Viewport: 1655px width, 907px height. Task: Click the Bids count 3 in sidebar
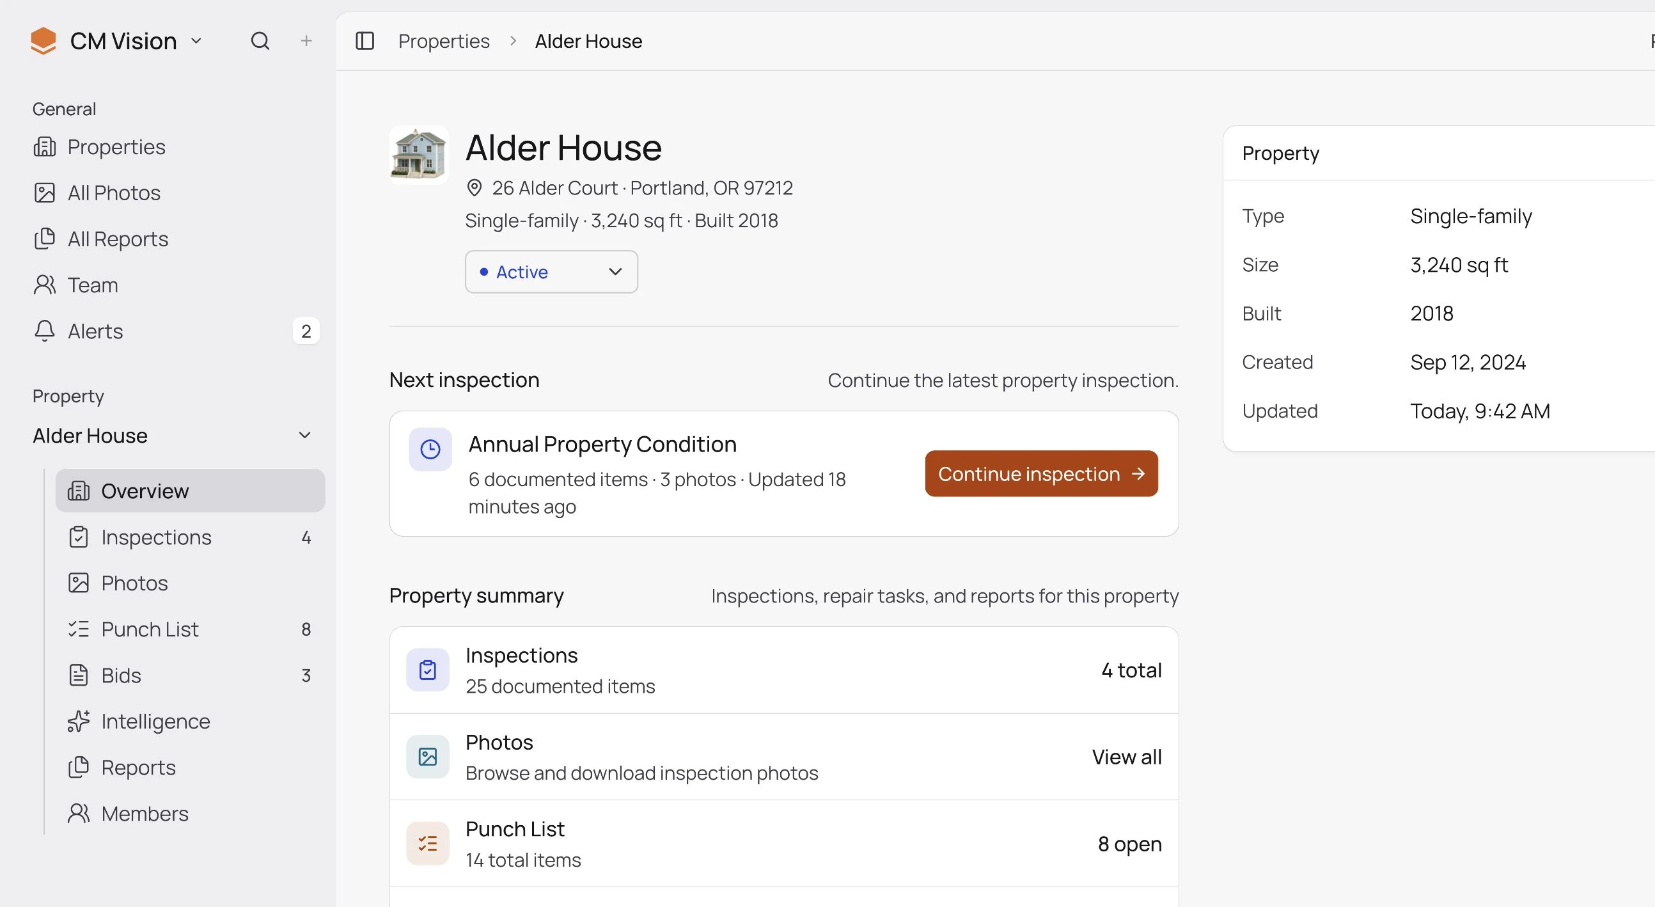[x=306, y=675]
